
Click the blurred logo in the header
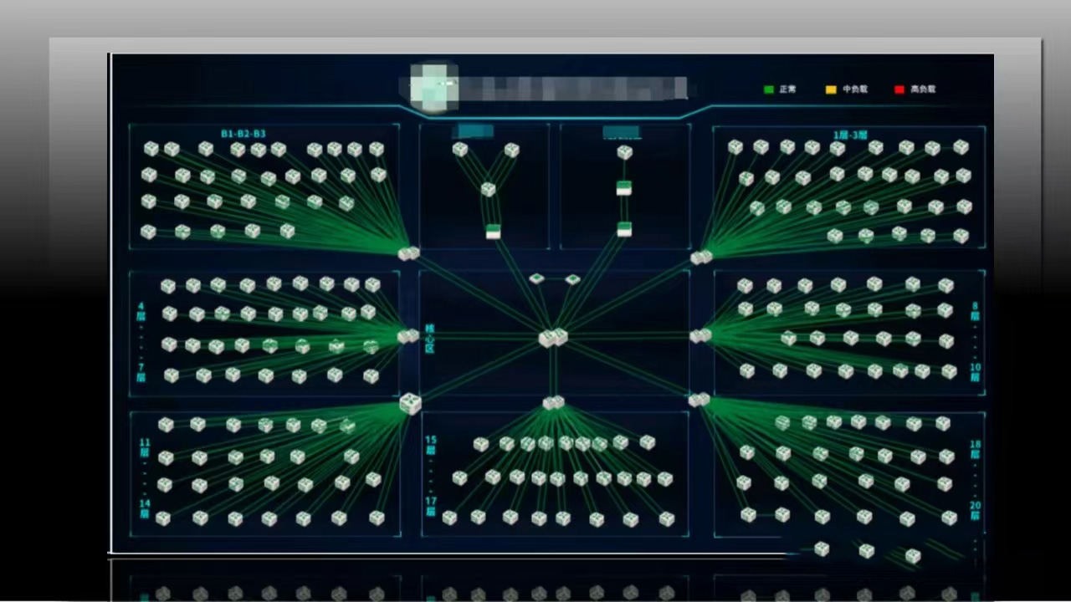coord(434,88)
